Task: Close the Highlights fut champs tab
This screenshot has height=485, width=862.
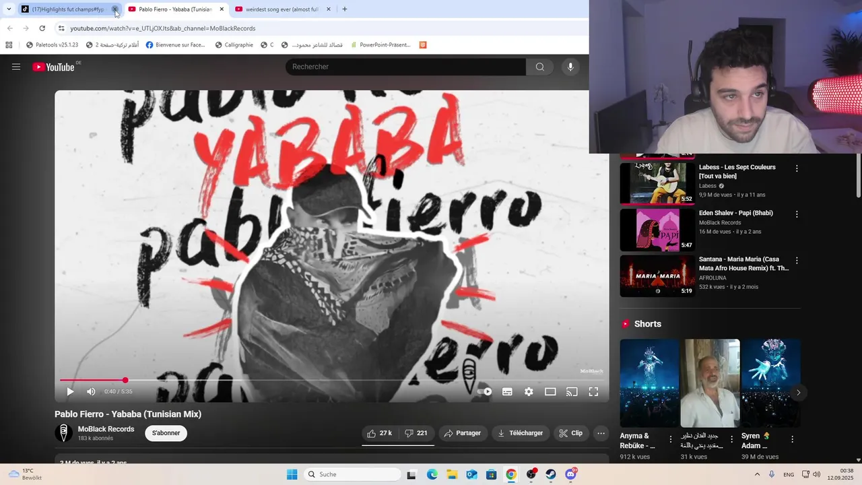Action: click(x=115, y=9)
